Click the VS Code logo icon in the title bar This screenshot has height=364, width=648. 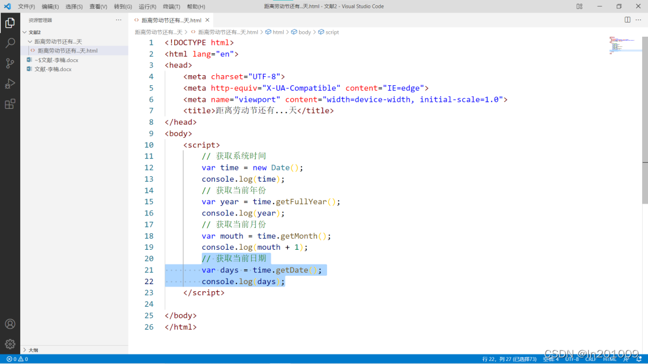[8, 6]
